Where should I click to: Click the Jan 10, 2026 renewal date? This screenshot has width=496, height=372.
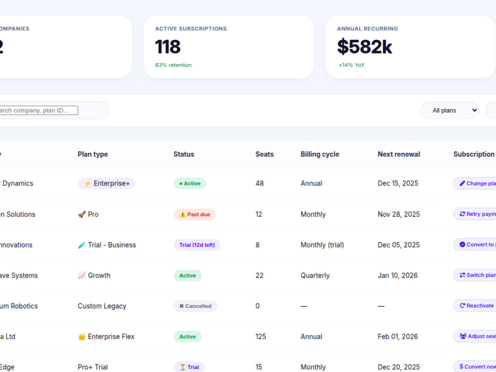[x=398, y=275]
